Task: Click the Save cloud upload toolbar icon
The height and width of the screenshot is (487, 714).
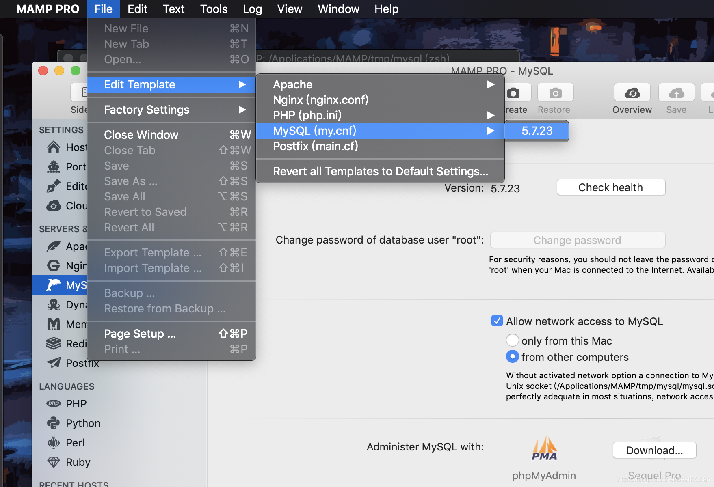Action: click(676, 93)
